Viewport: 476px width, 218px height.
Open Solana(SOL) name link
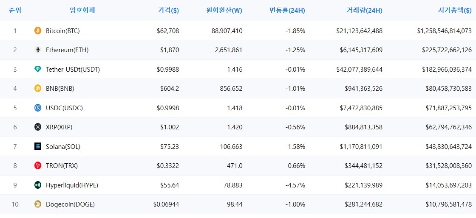pyautogui.click(x=63, y=147)
